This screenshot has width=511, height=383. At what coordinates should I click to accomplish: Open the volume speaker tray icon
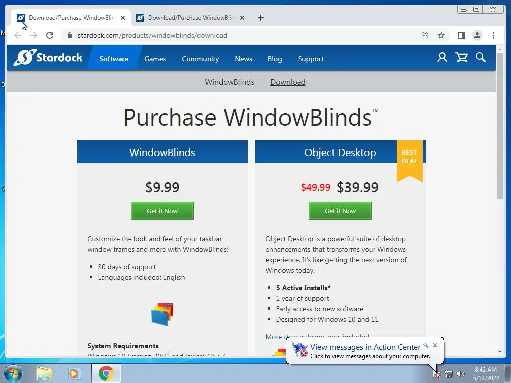point(461,374)
